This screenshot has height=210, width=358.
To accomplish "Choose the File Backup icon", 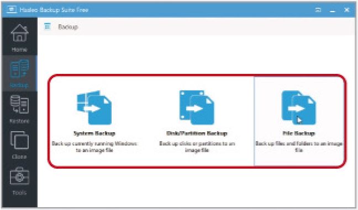I will click(299, 107).
